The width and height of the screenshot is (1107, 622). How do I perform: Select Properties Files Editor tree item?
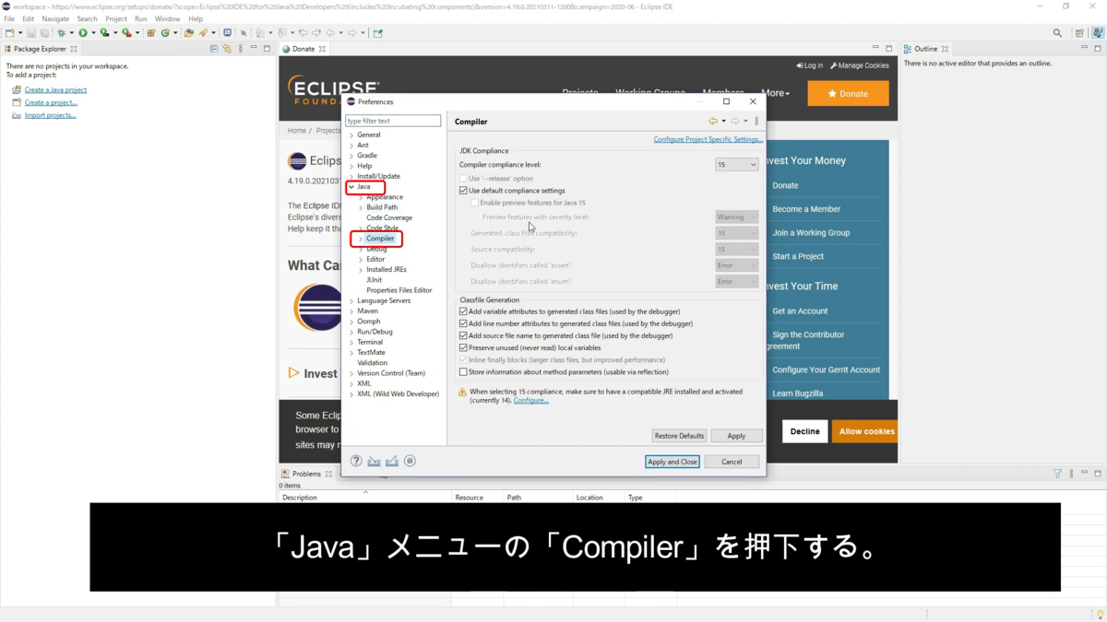[399, 290]
